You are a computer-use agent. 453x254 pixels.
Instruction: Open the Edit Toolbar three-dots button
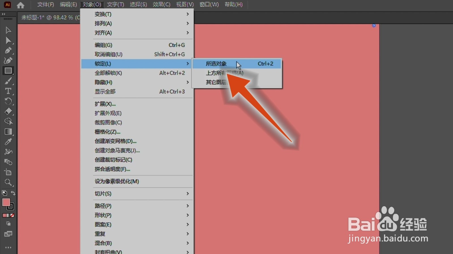8,248
